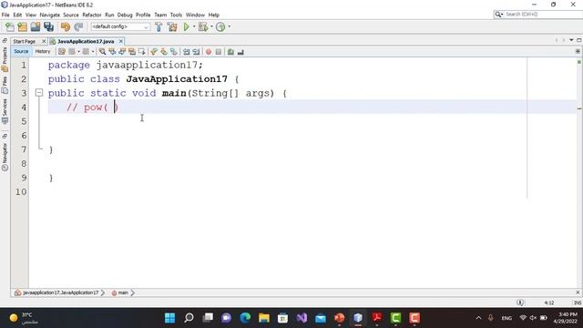Maximize the editor window icon
583x328 pixels.
[579, 40]
